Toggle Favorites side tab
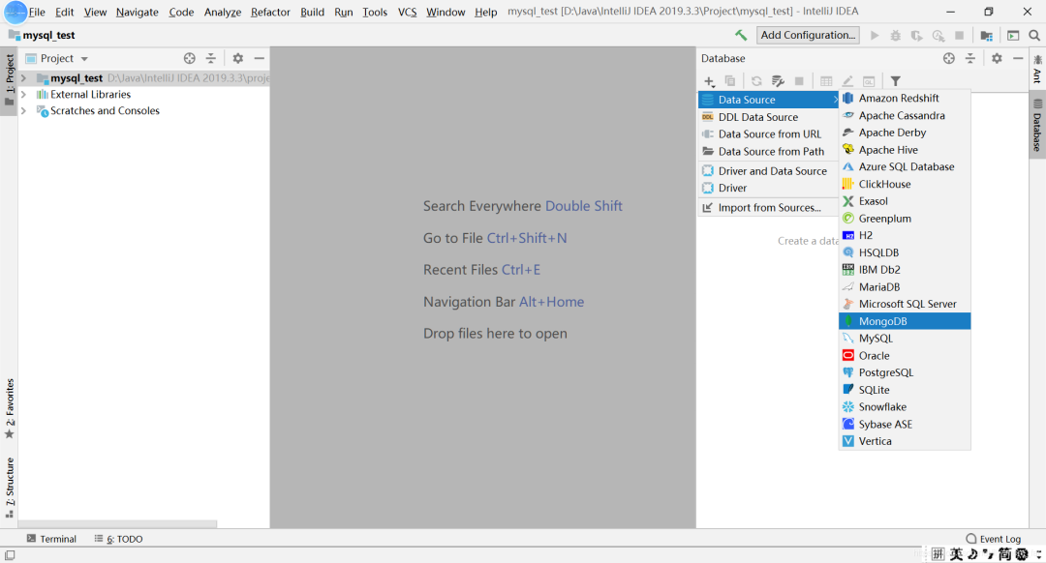1046x563 pixels. click(10, 408)
